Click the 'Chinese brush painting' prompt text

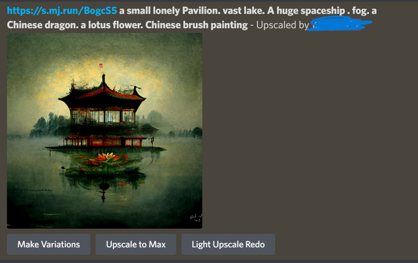197,25
